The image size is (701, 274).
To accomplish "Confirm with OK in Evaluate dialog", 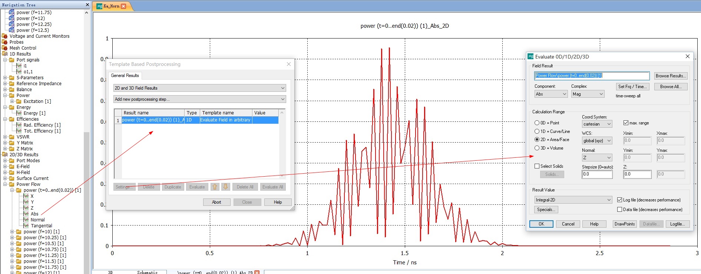I will point(541,224).
